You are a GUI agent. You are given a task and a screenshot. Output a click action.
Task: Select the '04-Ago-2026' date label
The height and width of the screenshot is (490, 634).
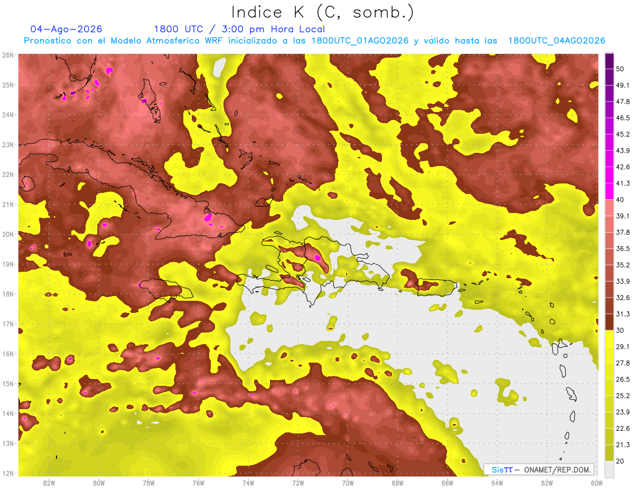pos(67,29)
